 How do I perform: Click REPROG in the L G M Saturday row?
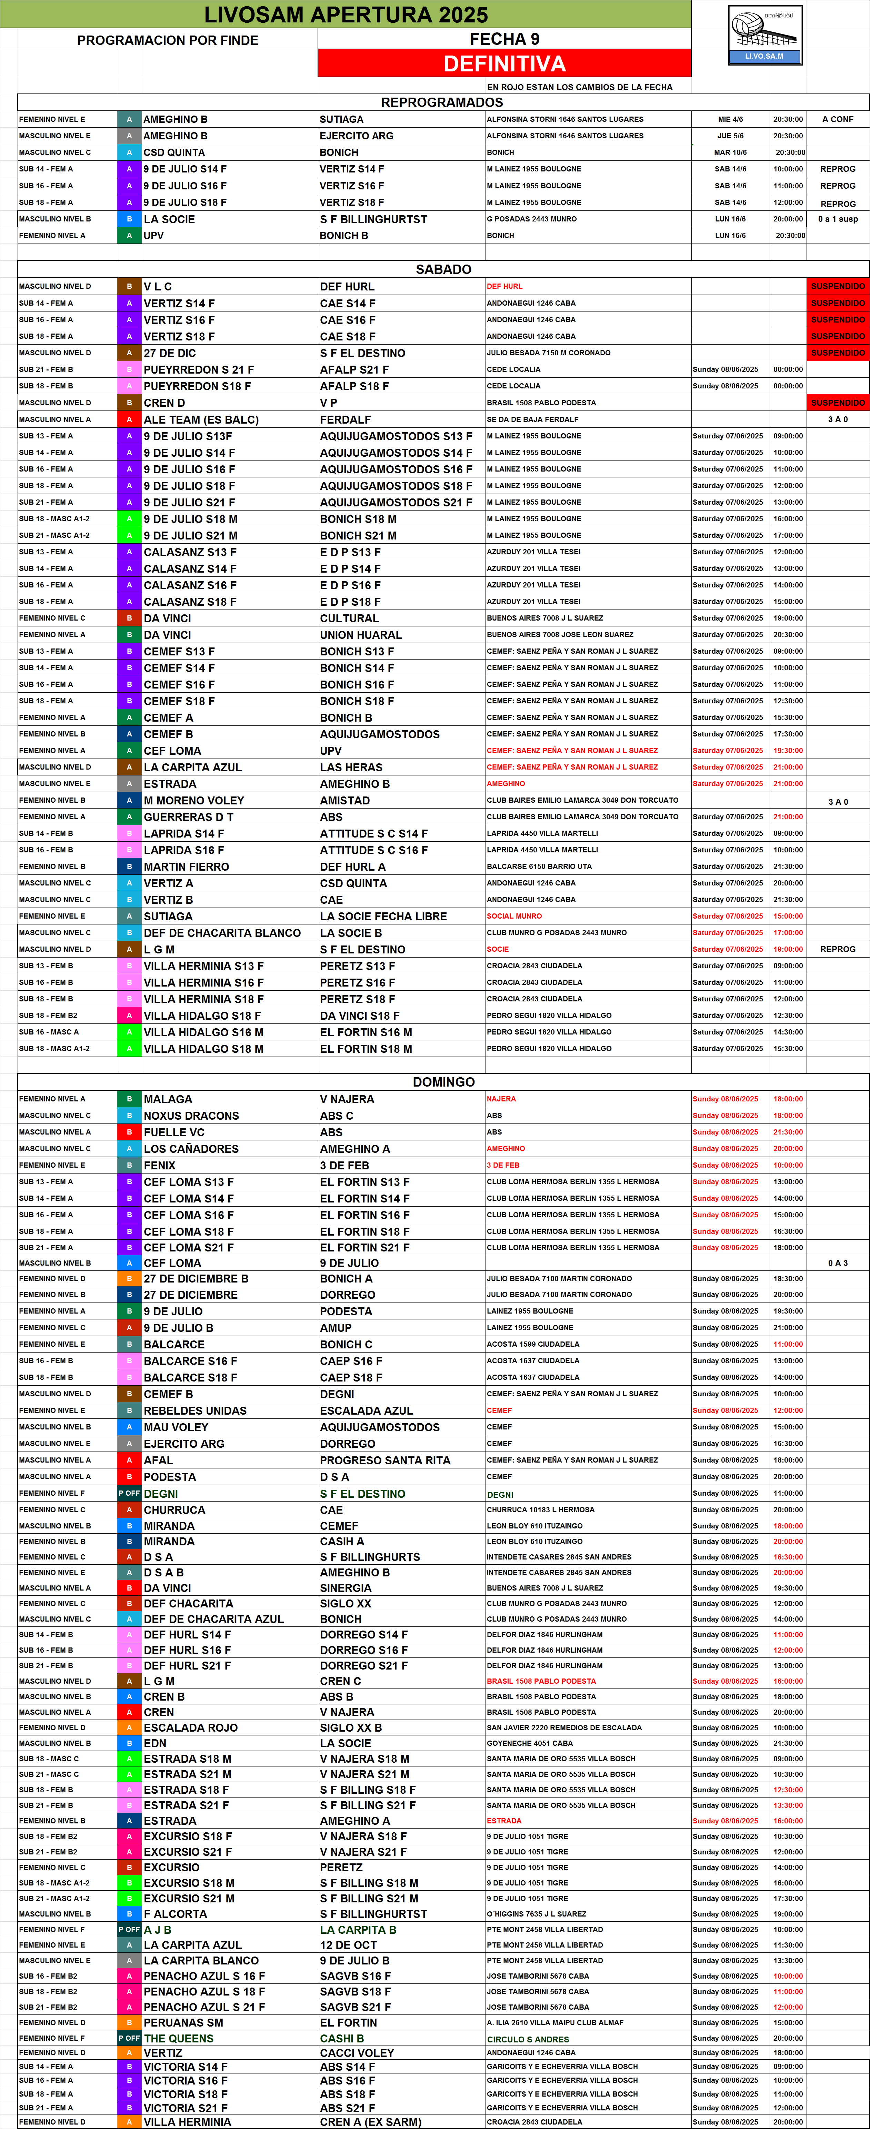[x=838, y=949]
